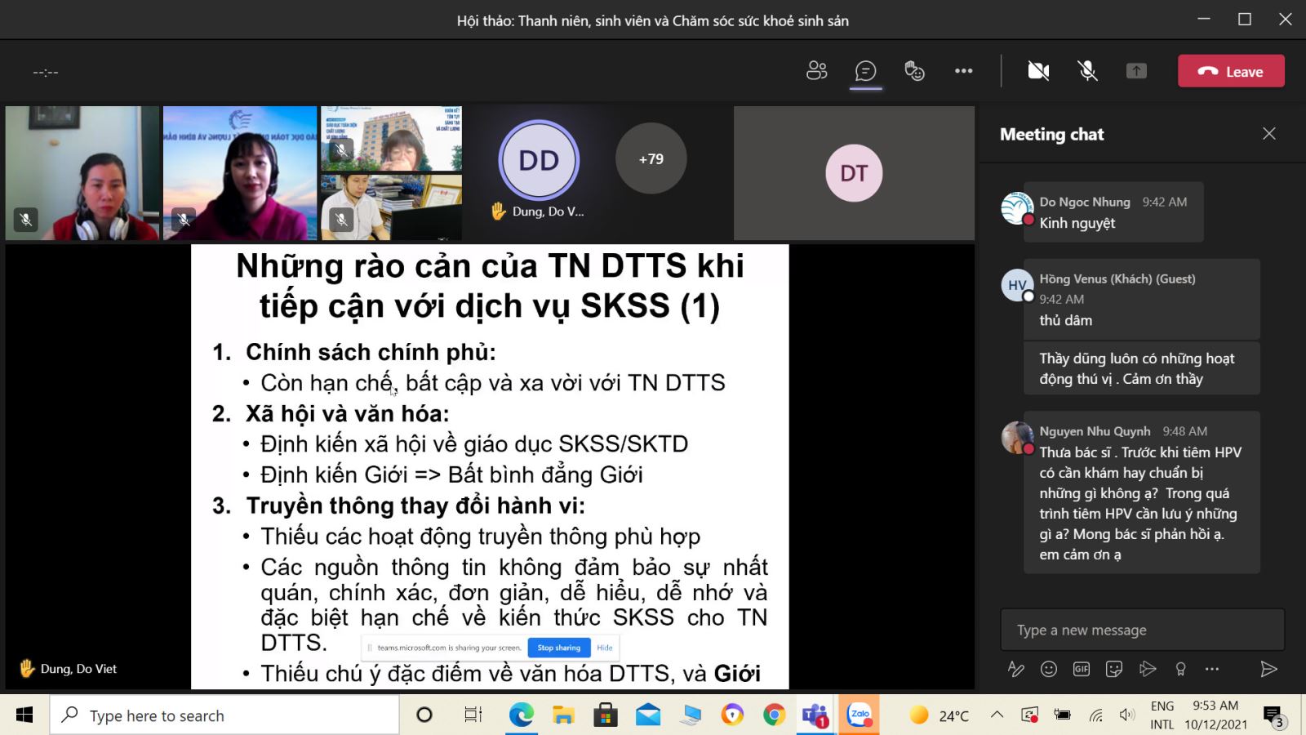Image resolution: width=1306 pixels, height=735 pixels.
Task: Toggle the meeting chat panel icon
Action: 865,71
